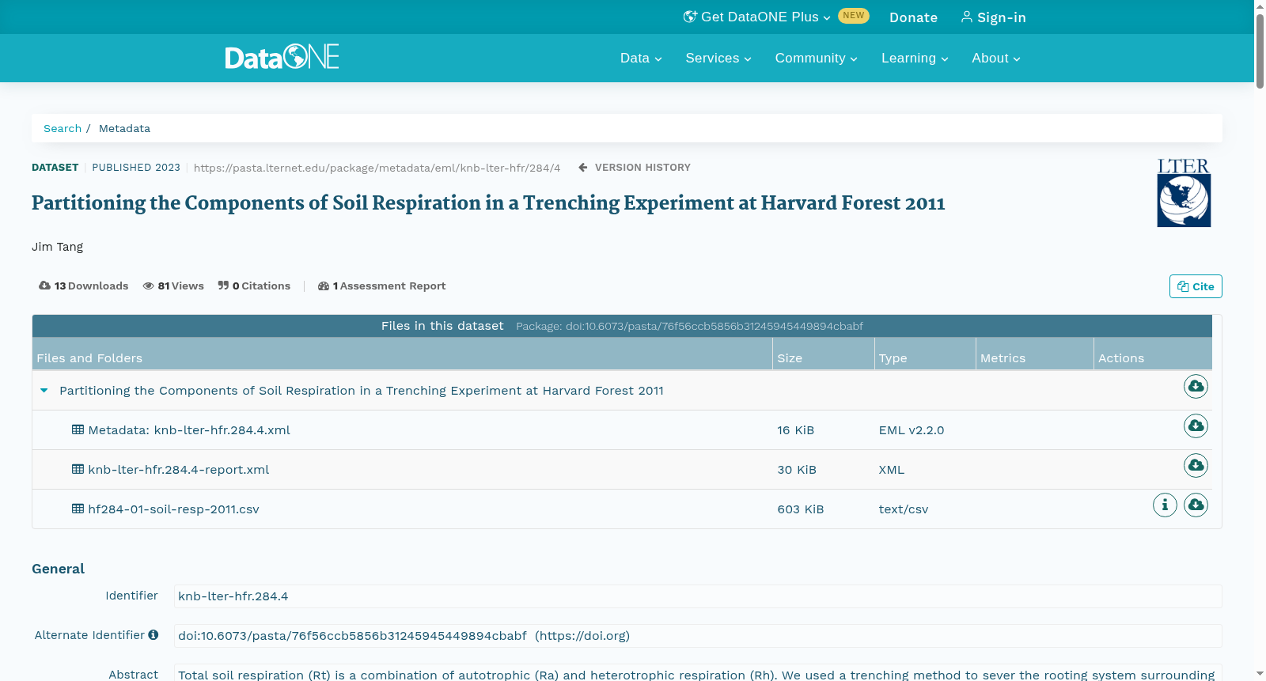The height and width of the screenshot is (681, 1266).
Task: Click the pasta.lternet.edu package URL
Action: (x=377, y=168)
